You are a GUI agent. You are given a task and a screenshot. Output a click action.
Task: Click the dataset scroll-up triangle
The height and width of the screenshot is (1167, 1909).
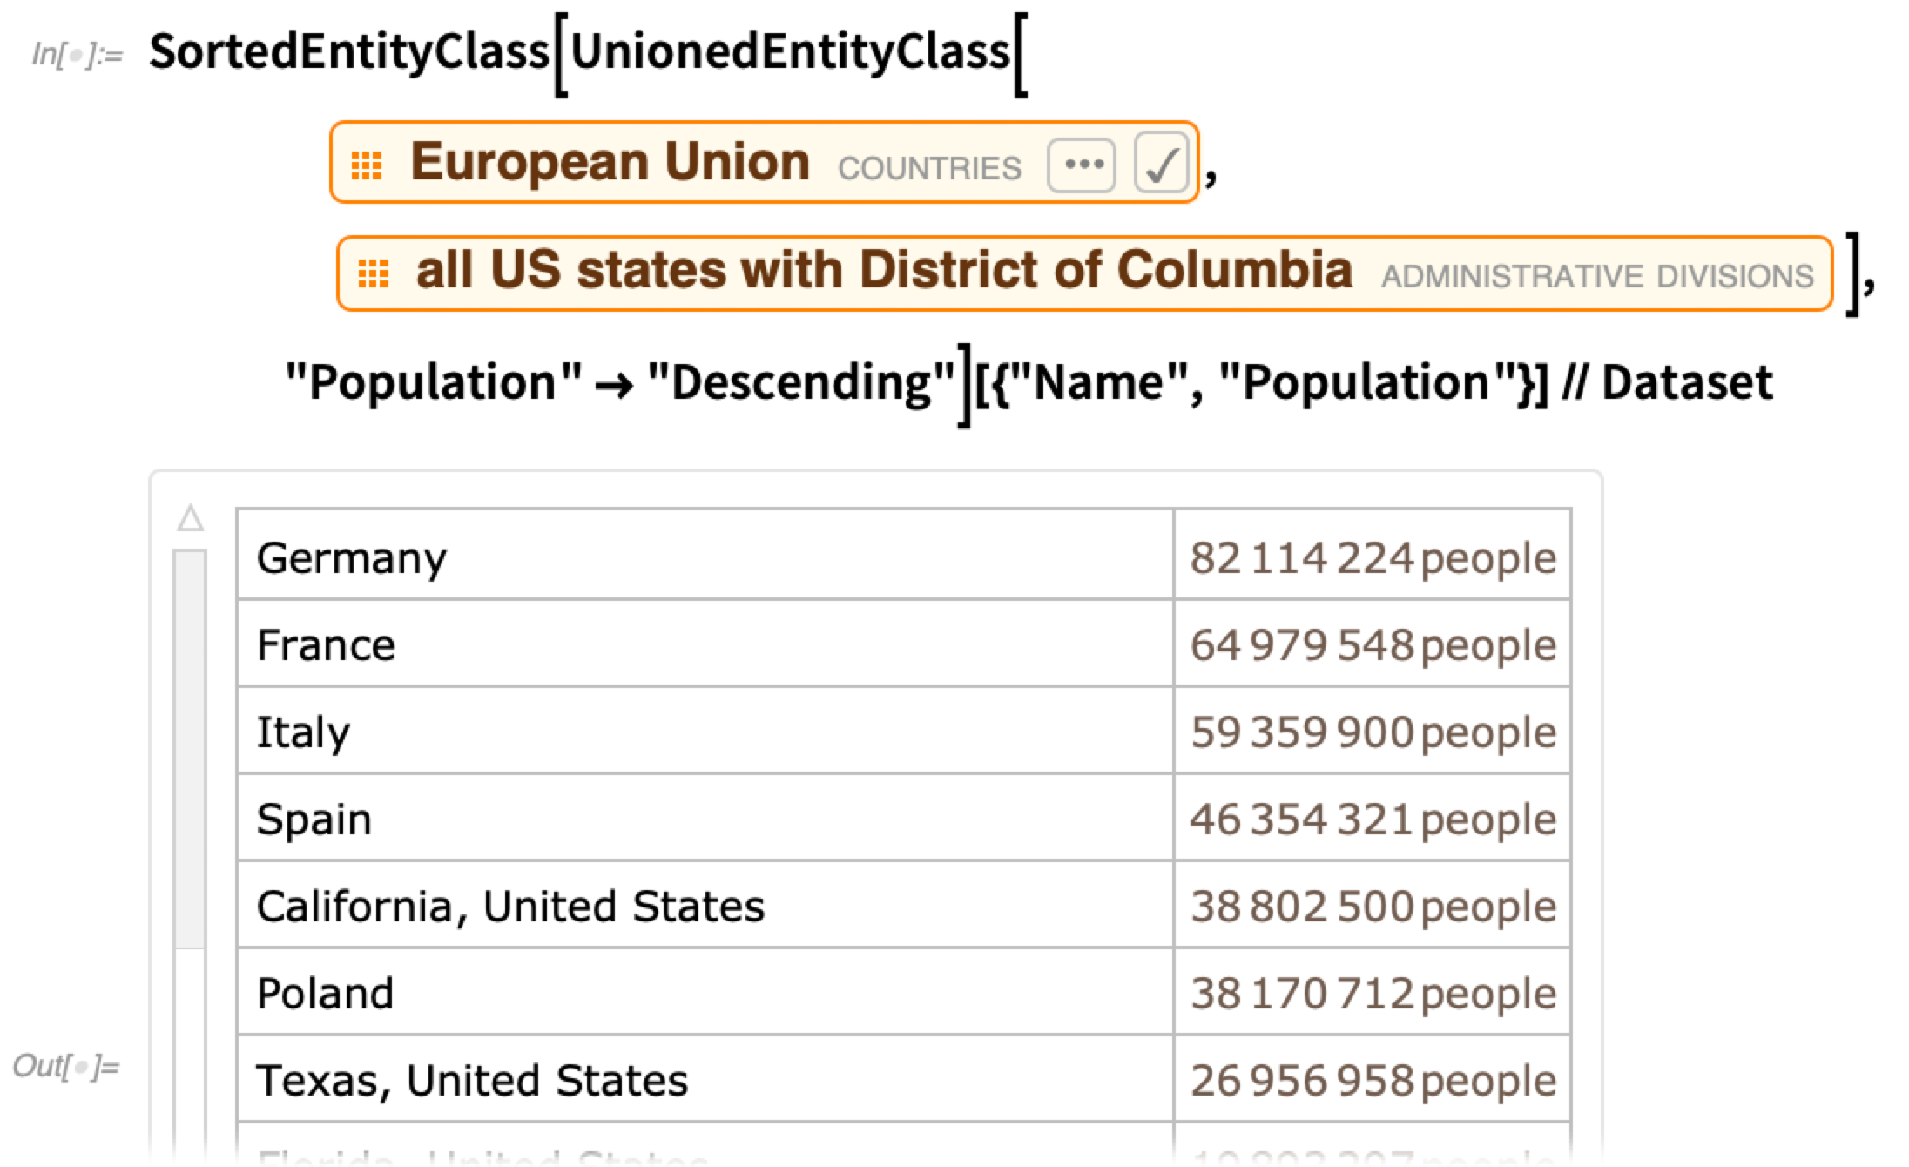190,520
